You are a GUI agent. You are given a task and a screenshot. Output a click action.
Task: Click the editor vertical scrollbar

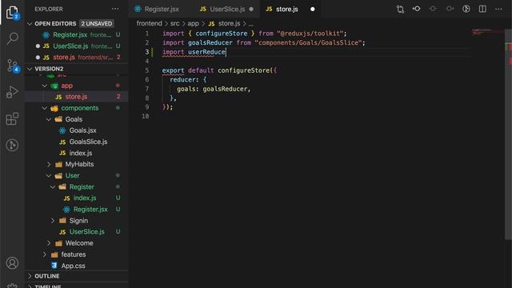pyautogui.click(x=509, y=135)
